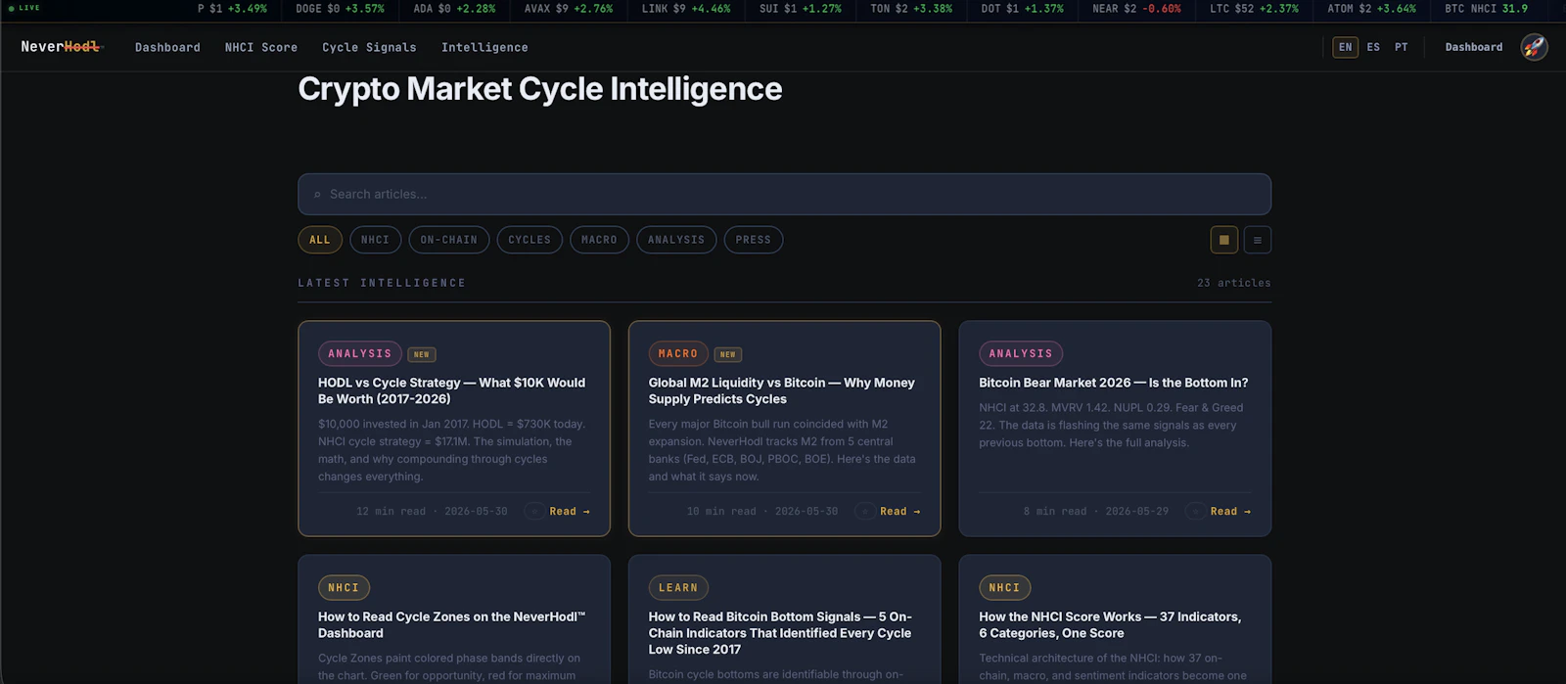Click MACRO tag on Global M2 card
Viewport: 1566px width, 684px height.
pos(678,353)
